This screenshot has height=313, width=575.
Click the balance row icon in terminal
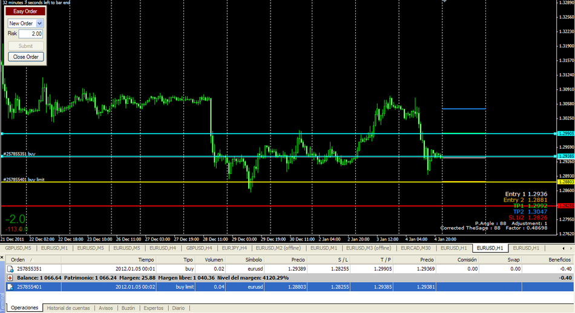pos(10,277)
